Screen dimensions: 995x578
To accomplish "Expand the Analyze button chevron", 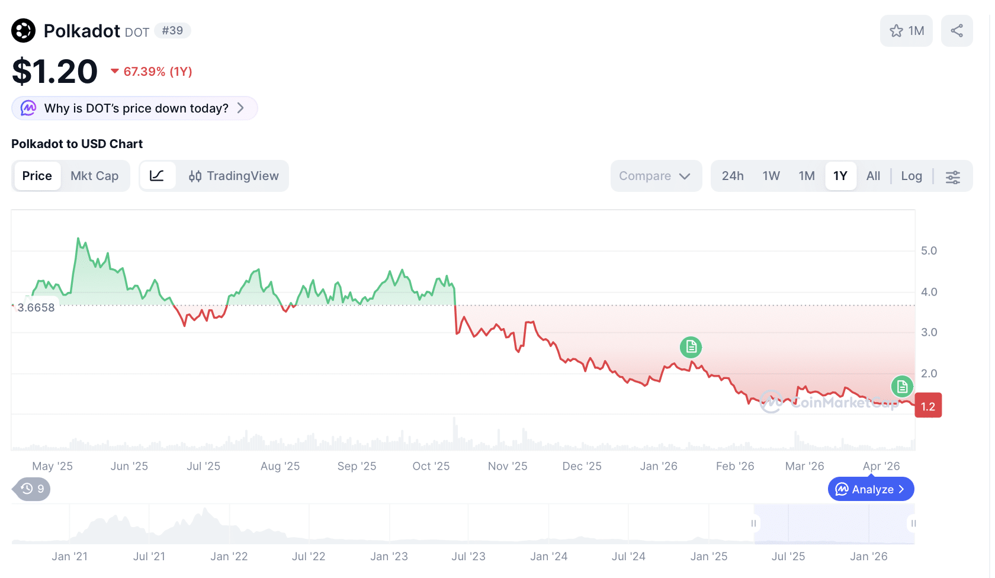I will pos(901,489).
